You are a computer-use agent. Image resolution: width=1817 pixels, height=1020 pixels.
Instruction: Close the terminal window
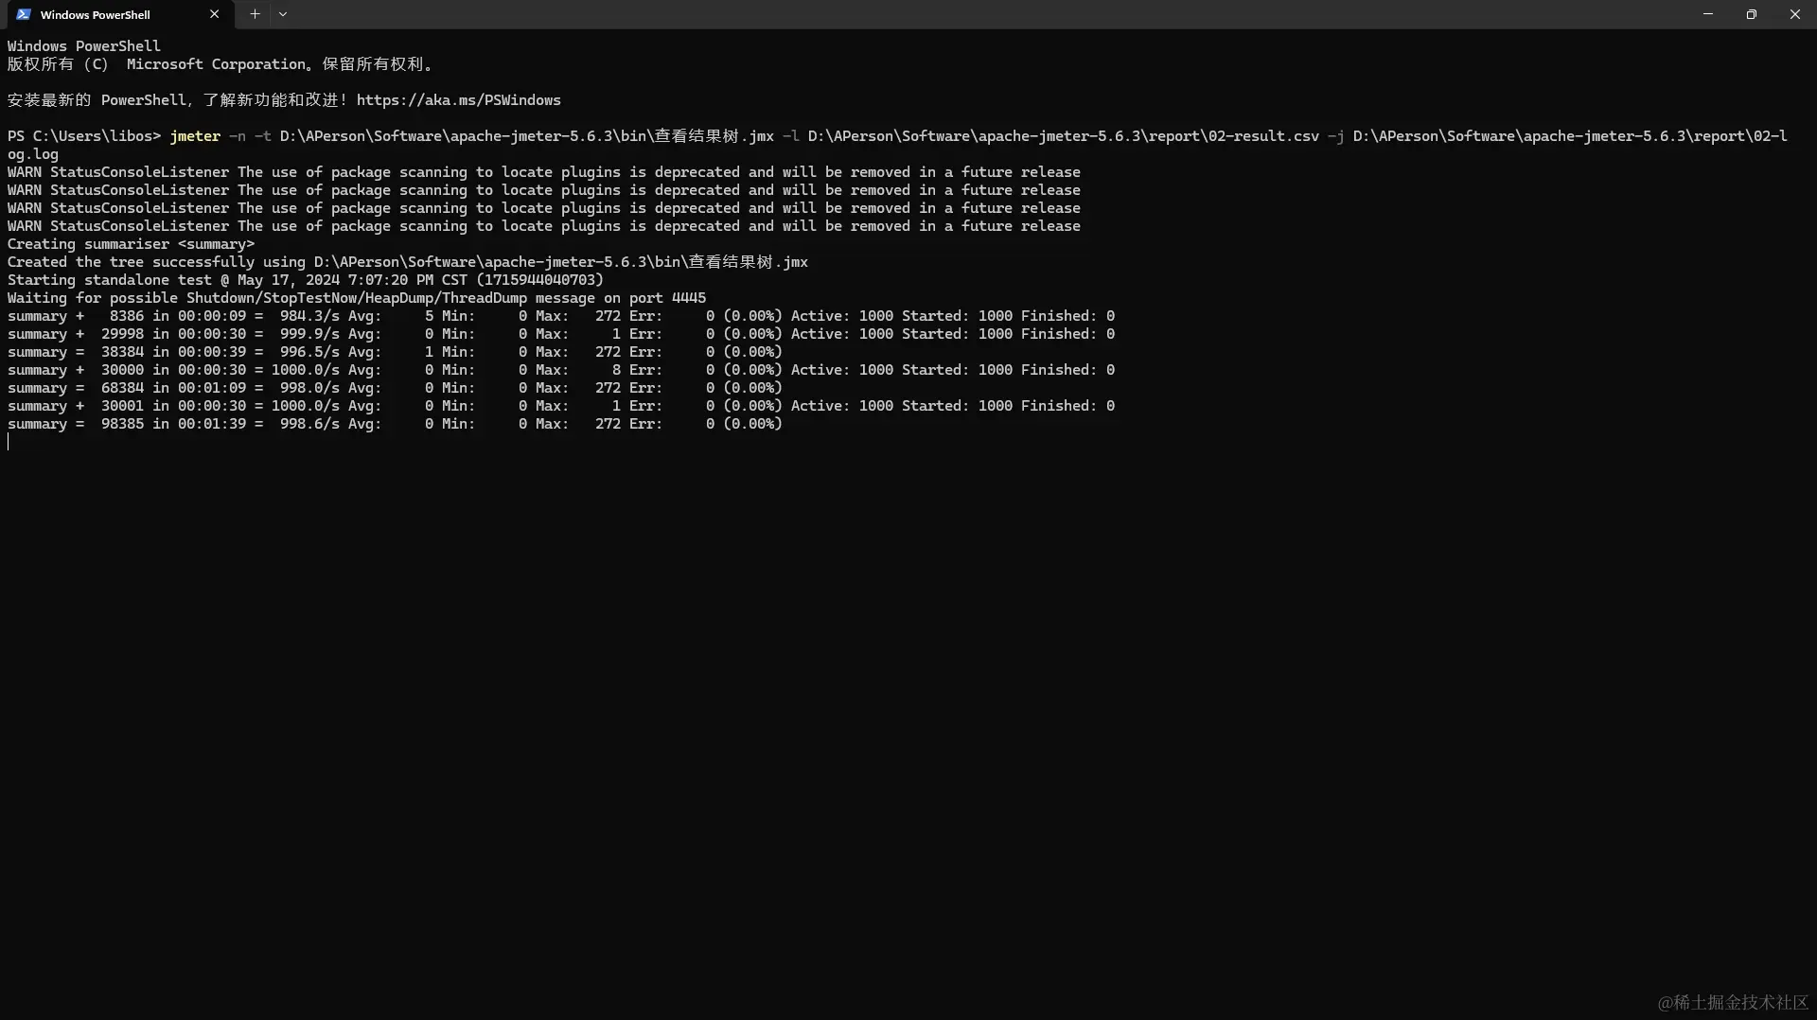pos(1795,14)
